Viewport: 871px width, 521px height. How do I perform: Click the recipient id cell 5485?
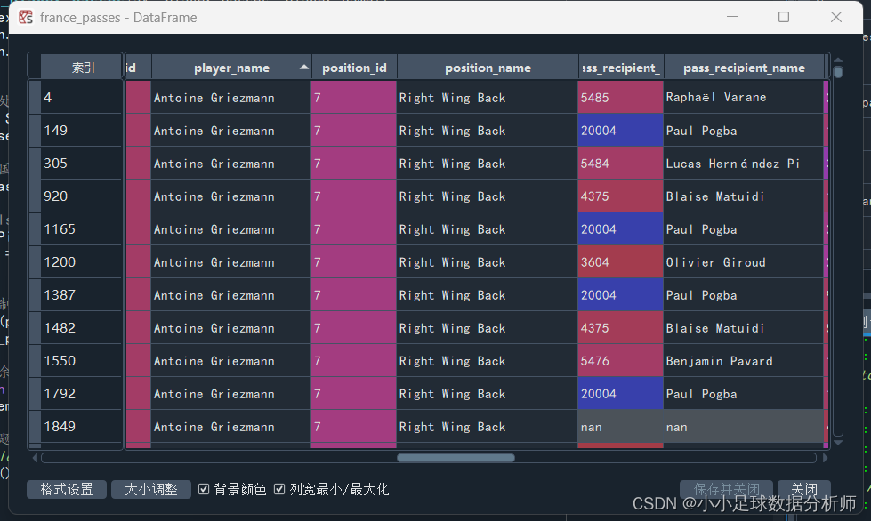click(620, 98)
